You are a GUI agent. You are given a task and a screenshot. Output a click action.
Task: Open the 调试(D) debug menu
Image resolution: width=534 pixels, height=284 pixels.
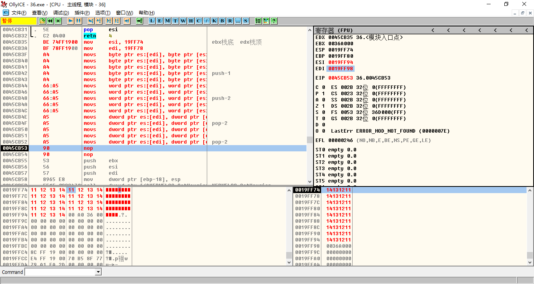(61, 13)
